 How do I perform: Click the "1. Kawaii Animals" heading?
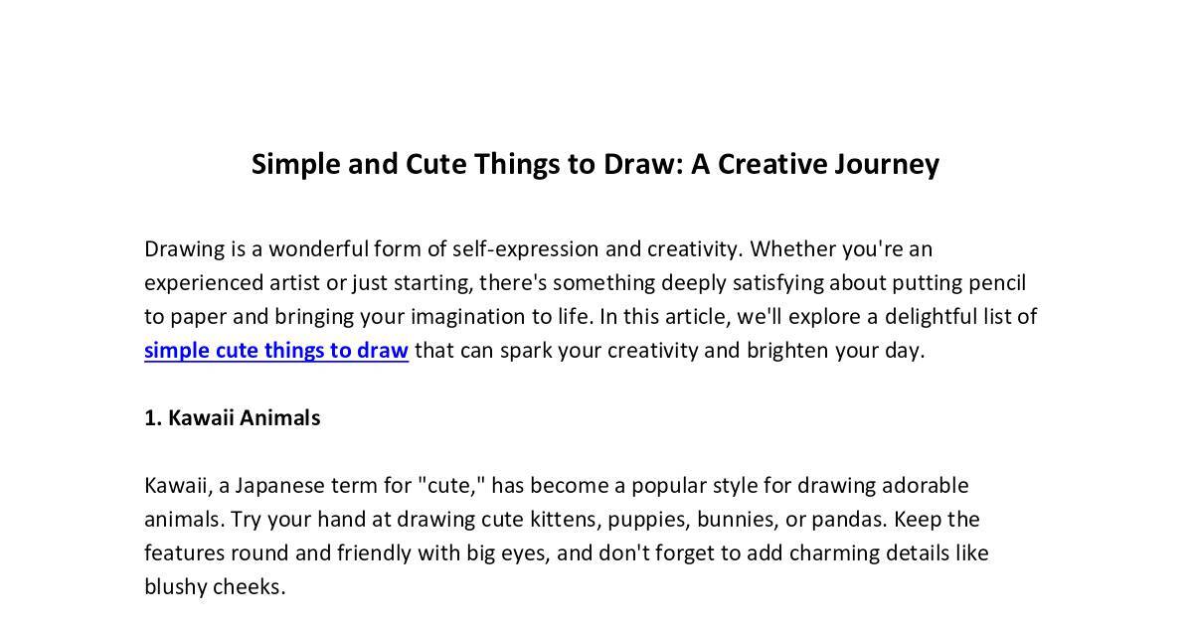[232, 417]
